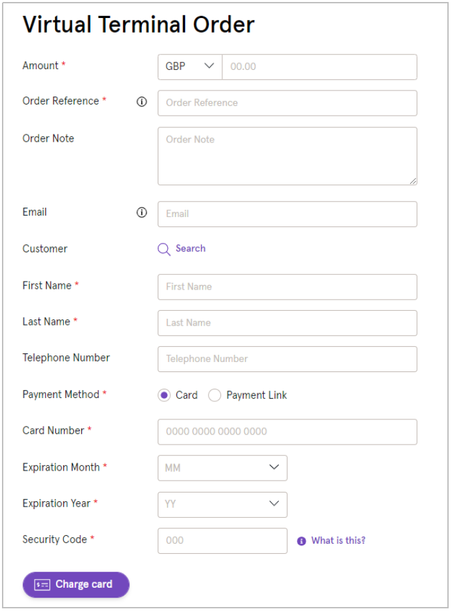Focus the Security Code 000 field
This screenshot has height=611, width=452.
[x=222, y=541]
